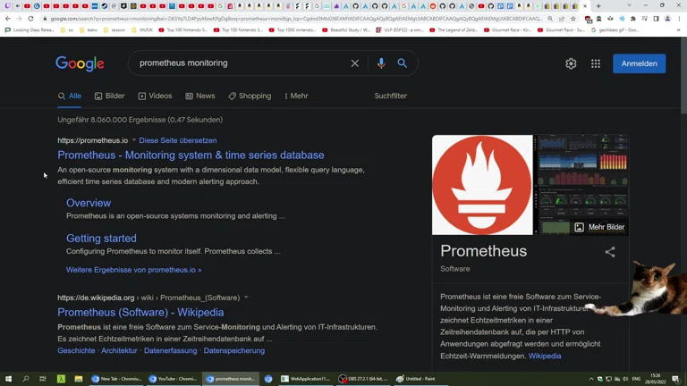Open the MUSIK bookmarks folder
Viewport: 687px width, 386px height.
pos(142,30)
